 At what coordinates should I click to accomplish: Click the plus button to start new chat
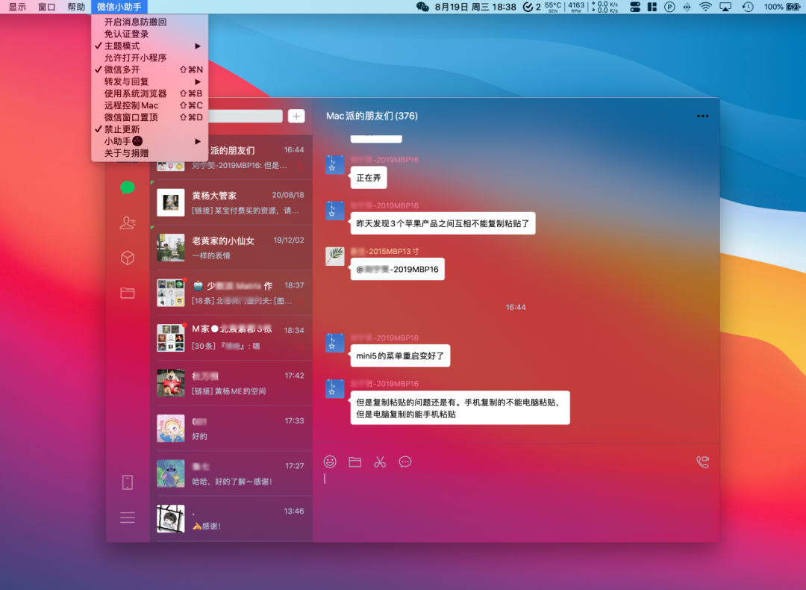296,117
